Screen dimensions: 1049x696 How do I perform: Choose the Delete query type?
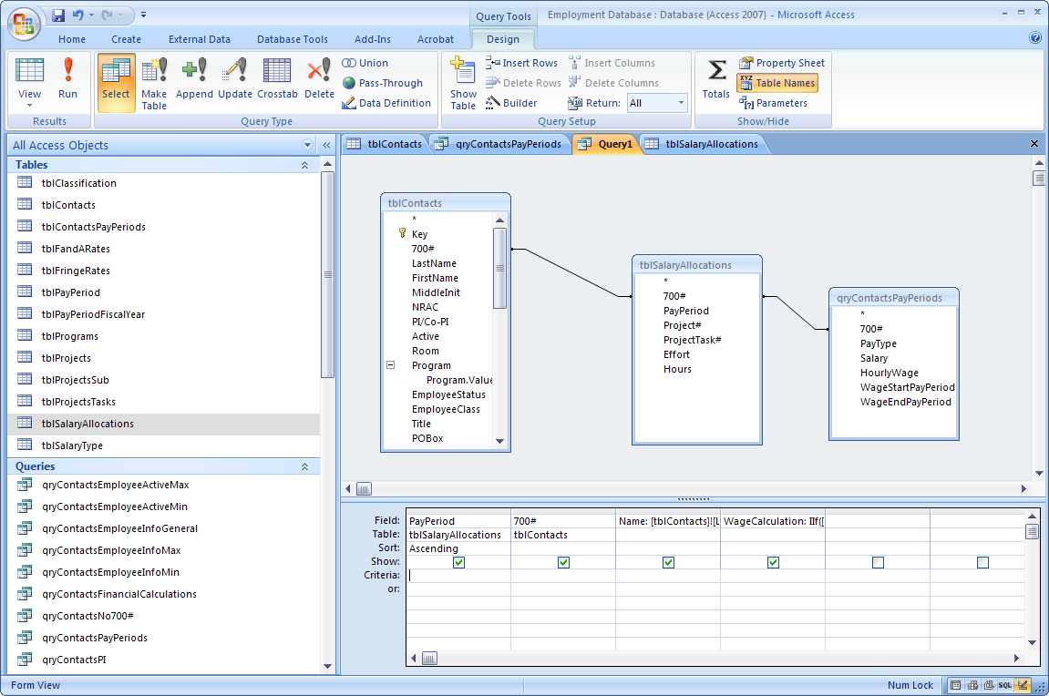319,78
